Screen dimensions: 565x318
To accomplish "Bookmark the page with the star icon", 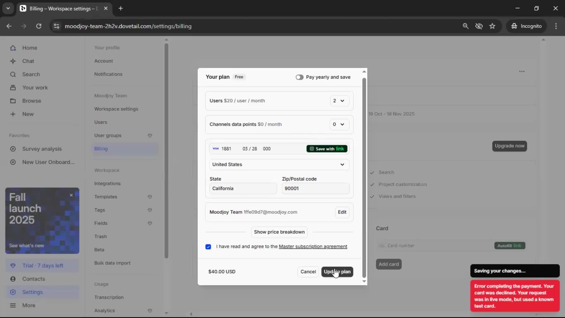I will (x=492, y=26).
